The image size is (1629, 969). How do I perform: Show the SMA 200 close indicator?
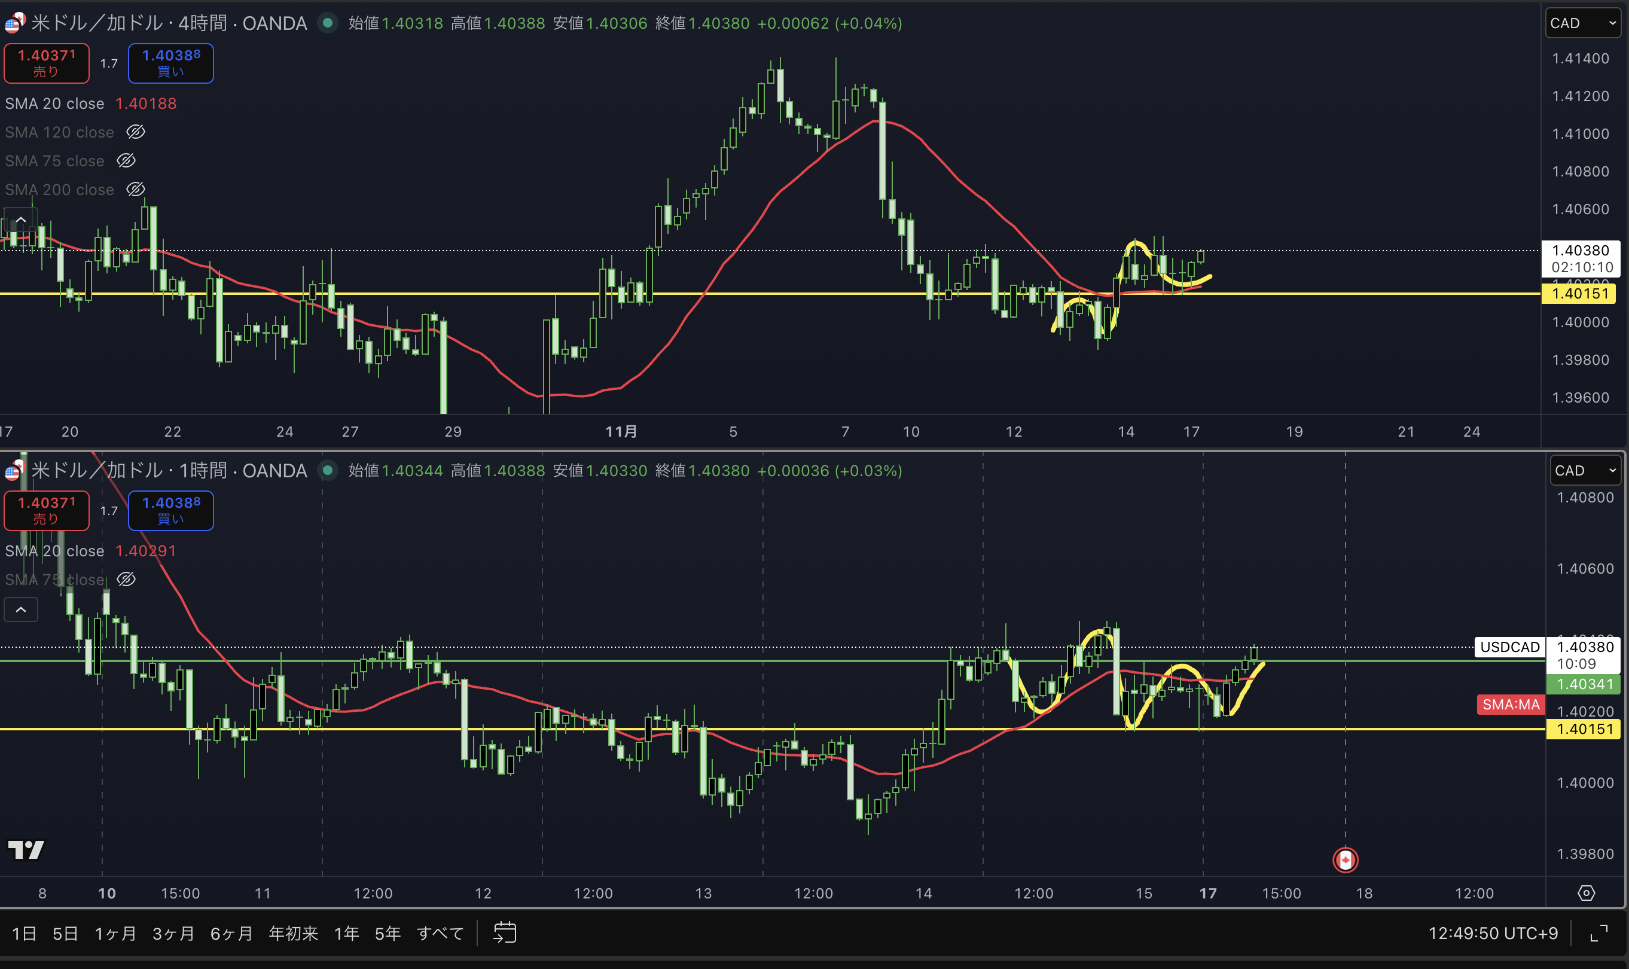(x=135, y=190)
